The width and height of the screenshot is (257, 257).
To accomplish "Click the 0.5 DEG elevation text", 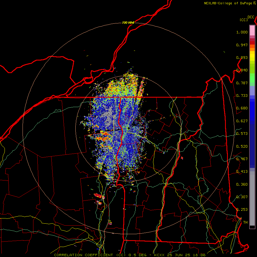I will tap(138, 255).
